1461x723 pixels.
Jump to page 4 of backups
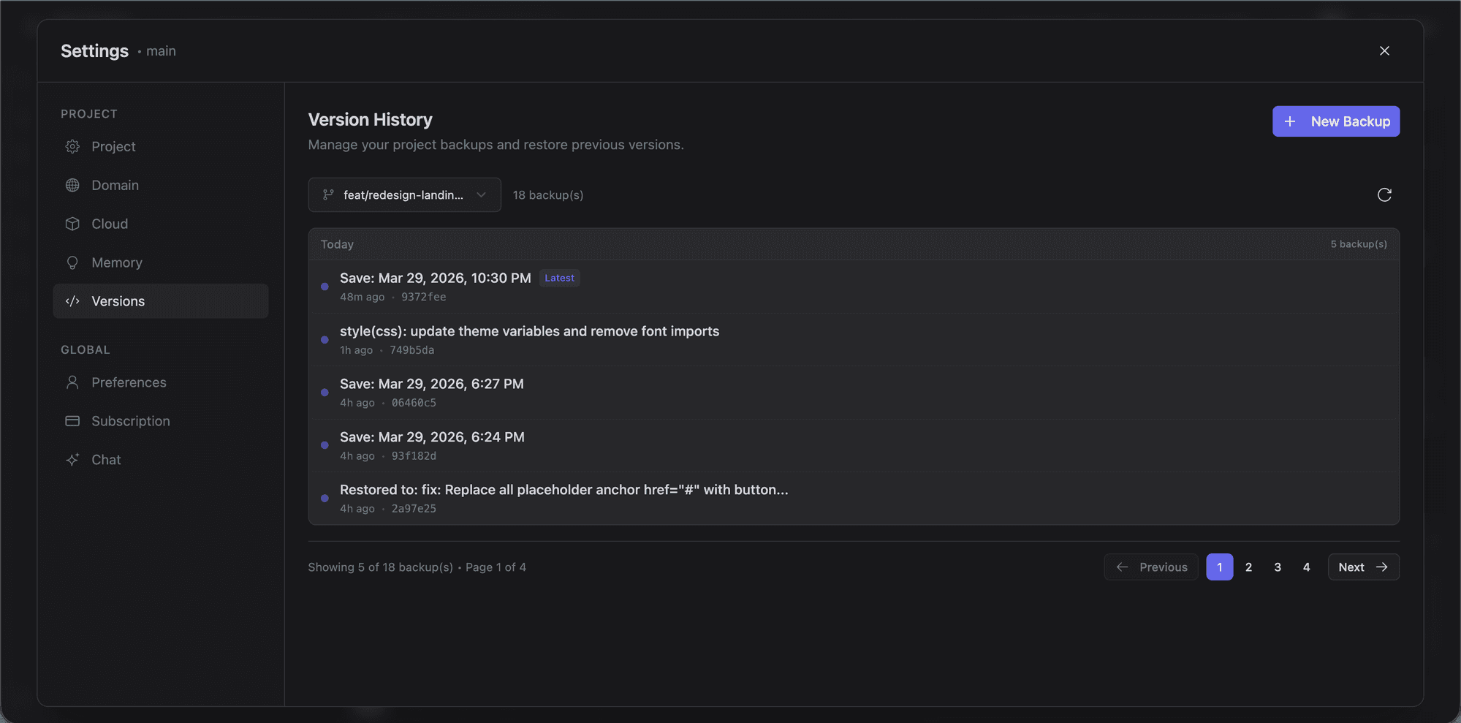tap(1306, 567)
